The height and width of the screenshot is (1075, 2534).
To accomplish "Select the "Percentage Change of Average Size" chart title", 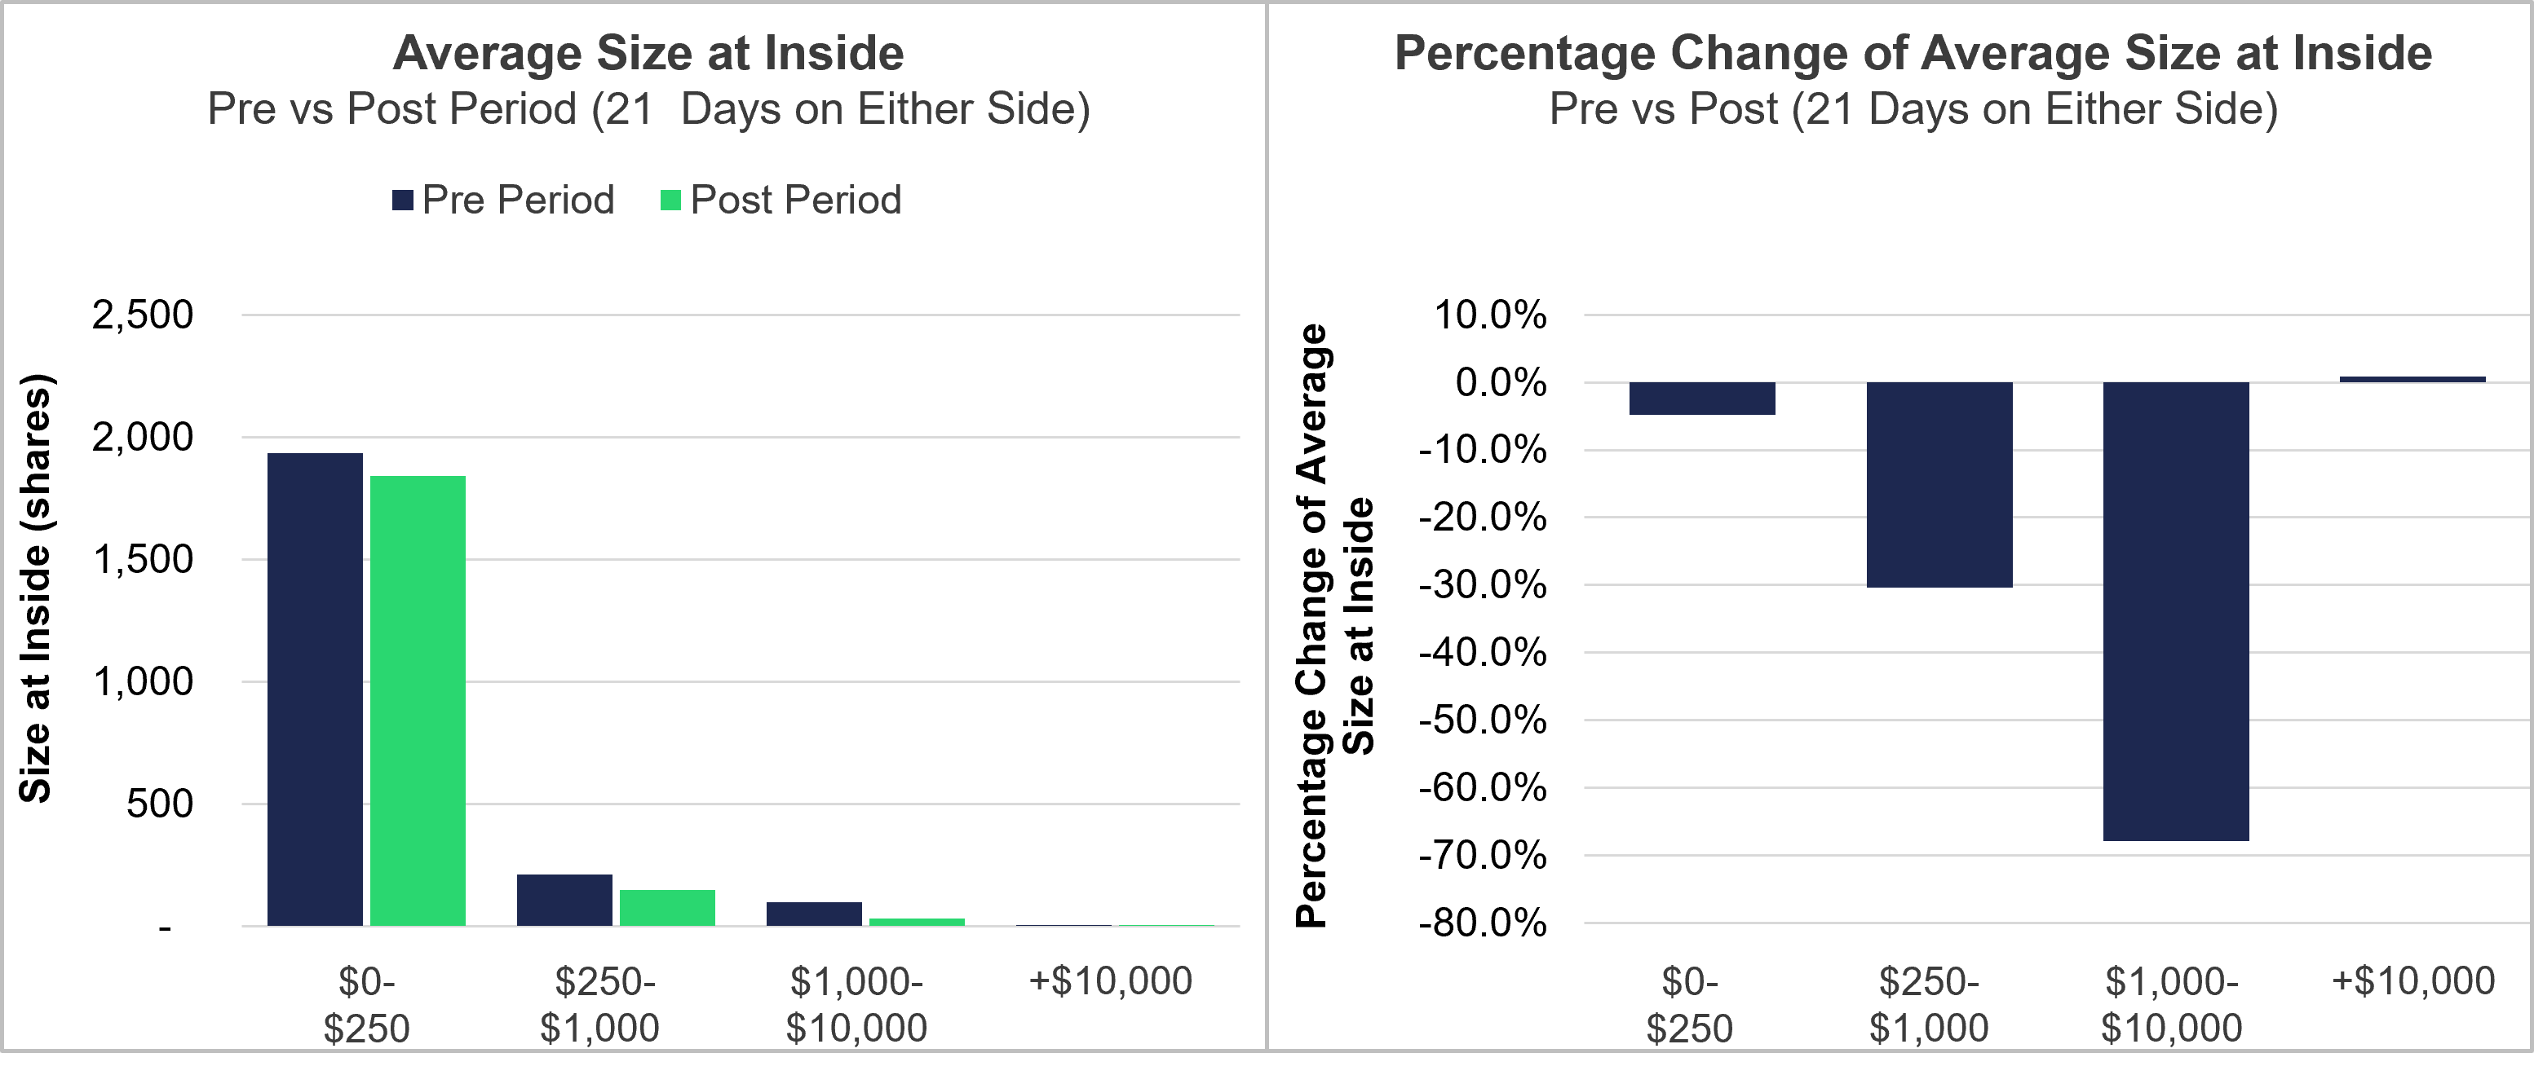I will click(x=1913, y=53).
